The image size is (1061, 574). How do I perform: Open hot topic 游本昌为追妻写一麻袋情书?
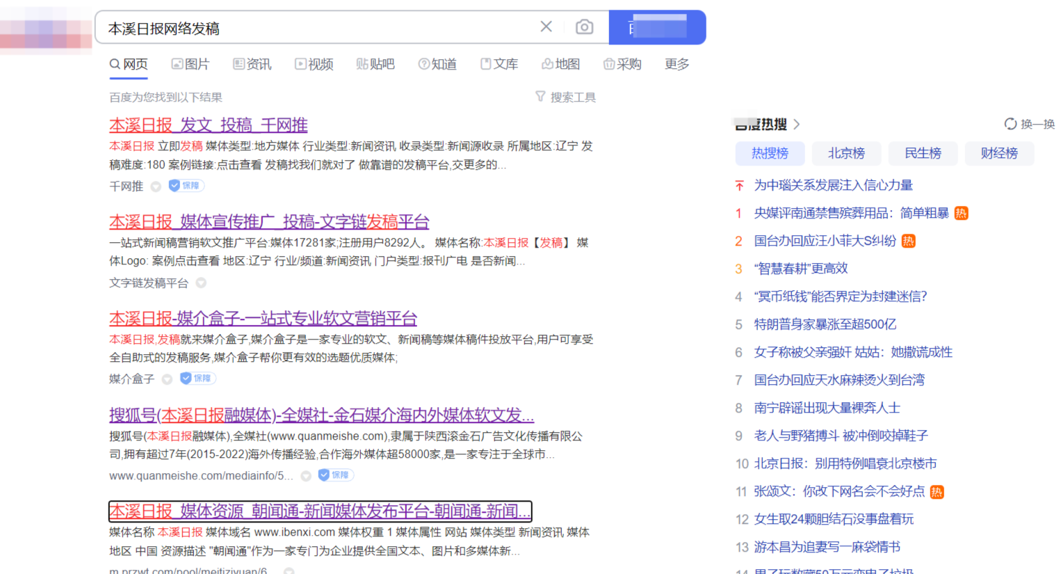tap(827, 547)
